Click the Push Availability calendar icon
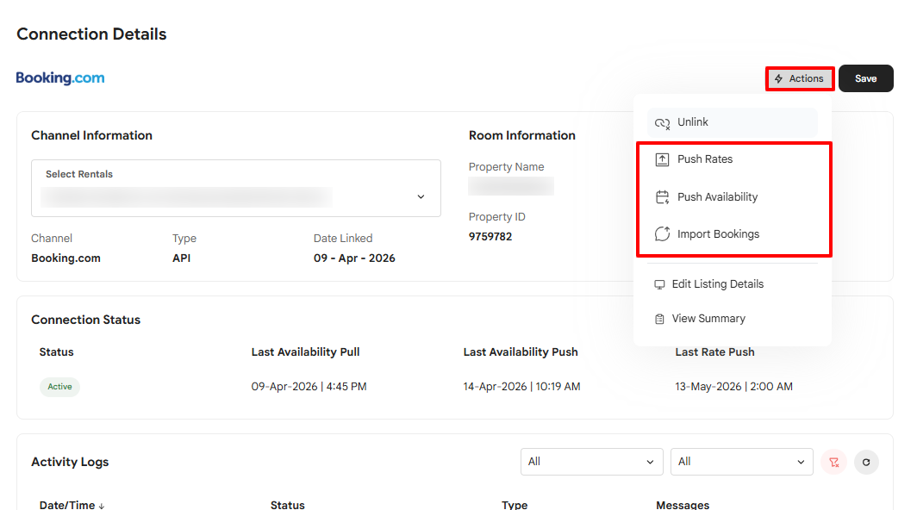Image resolution: width=917 pixels, height=510 pixels. (x=662, y=197)
